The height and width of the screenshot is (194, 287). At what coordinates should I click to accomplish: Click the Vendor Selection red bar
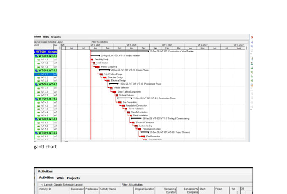(111, 88)
